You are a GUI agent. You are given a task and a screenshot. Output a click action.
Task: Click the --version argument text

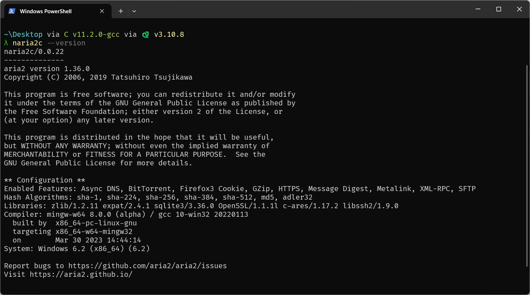click(x=66, y=43)
